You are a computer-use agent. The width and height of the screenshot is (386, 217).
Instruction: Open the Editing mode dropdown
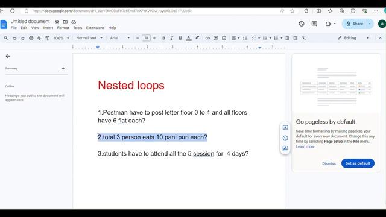353,38
